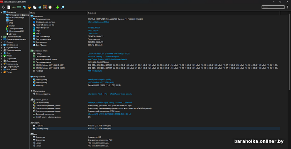Click the Refresh toolbar icon
291x149 pixels.
click(4, 7)
